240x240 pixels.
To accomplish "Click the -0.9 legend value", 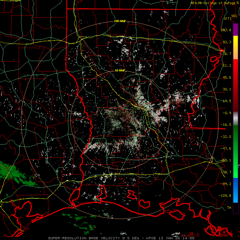I will tap(227, 113).
